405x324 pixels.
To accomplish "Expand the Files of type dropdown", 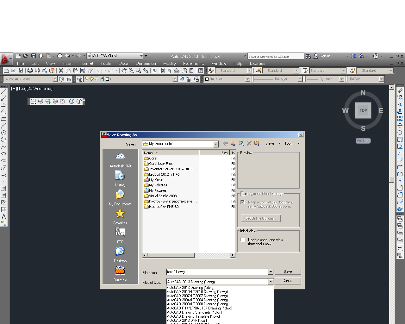I will [271, 282].
